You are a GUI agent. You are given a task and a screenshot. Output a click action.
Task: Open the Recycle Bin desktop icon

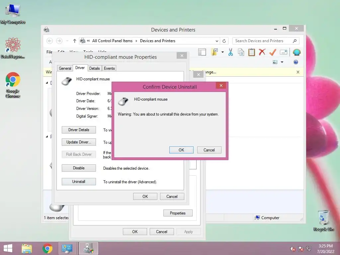(x=323, y=220)
